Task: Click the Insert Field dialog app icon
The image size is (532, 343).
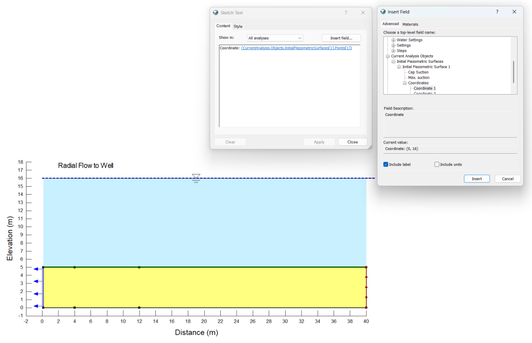Action: [x=383, y=12]
